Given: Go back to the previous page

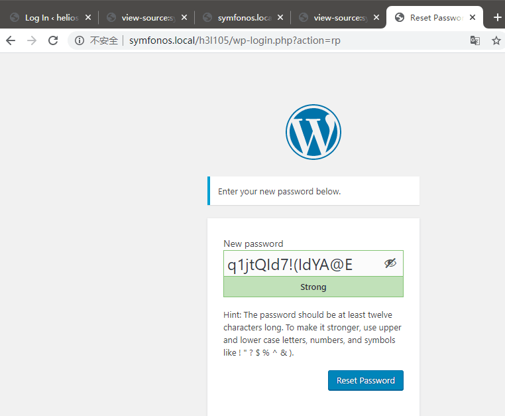Looking at the screenshot, I should click(x=11, y=40).
